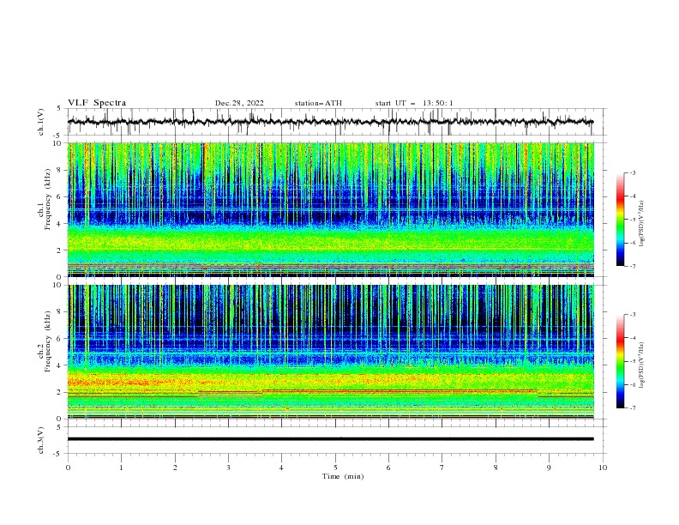Image resolution: width=679 pixels, height=525 pixels.
Task: Click the "Time (min)" axis label
Action: click(343, 476)
